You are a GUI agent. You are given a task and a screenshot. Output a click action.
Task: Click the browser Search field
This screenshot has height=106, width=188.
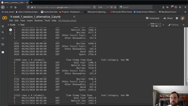[x=135, y=7]
